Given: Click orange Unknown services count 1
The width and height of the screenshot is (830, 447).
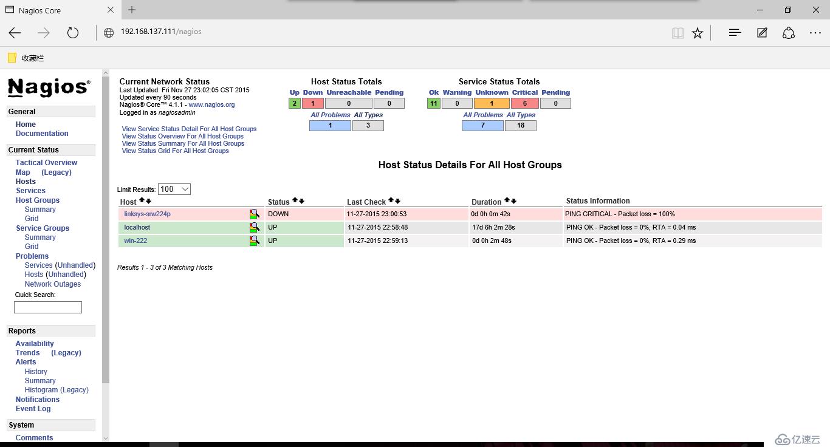Looking at the screenshot, I should [492, 103].
